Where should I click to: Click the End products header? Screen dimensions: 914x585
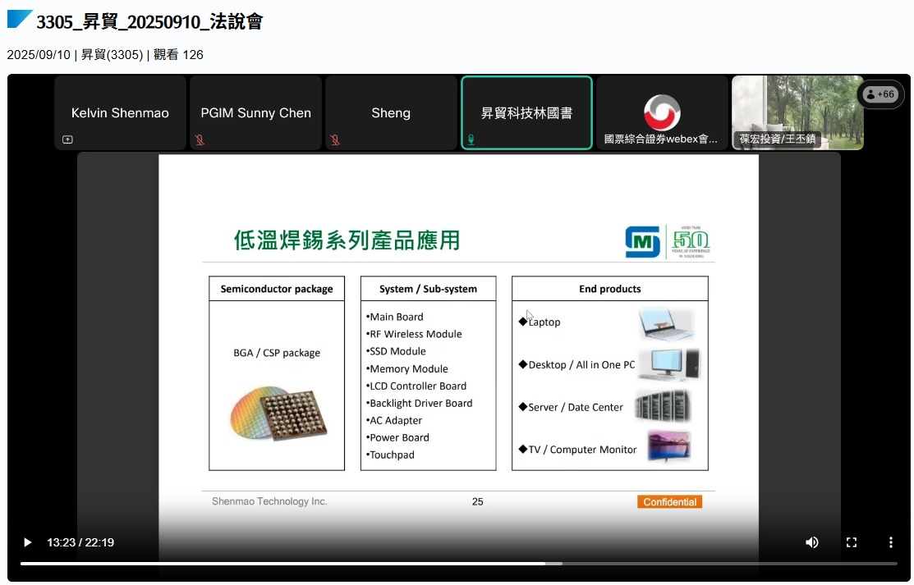point(610,289)
